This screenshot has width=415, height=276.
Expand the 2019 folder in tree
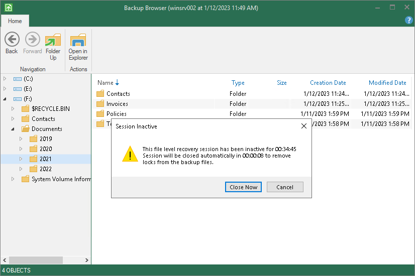coord(21,139)
